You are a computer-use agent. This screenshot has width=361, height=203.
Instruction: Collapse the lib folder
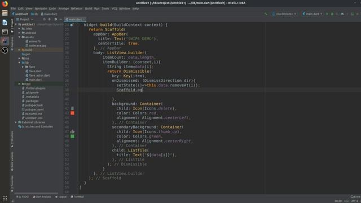(19, 63)
